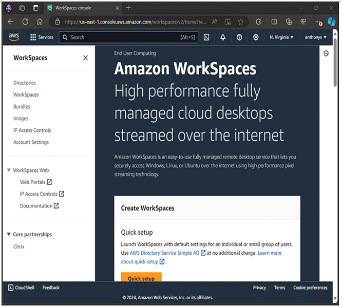Collapse the WorkSpaces Web section
This screenshot has width=342, height=308.
coord(9,170)
